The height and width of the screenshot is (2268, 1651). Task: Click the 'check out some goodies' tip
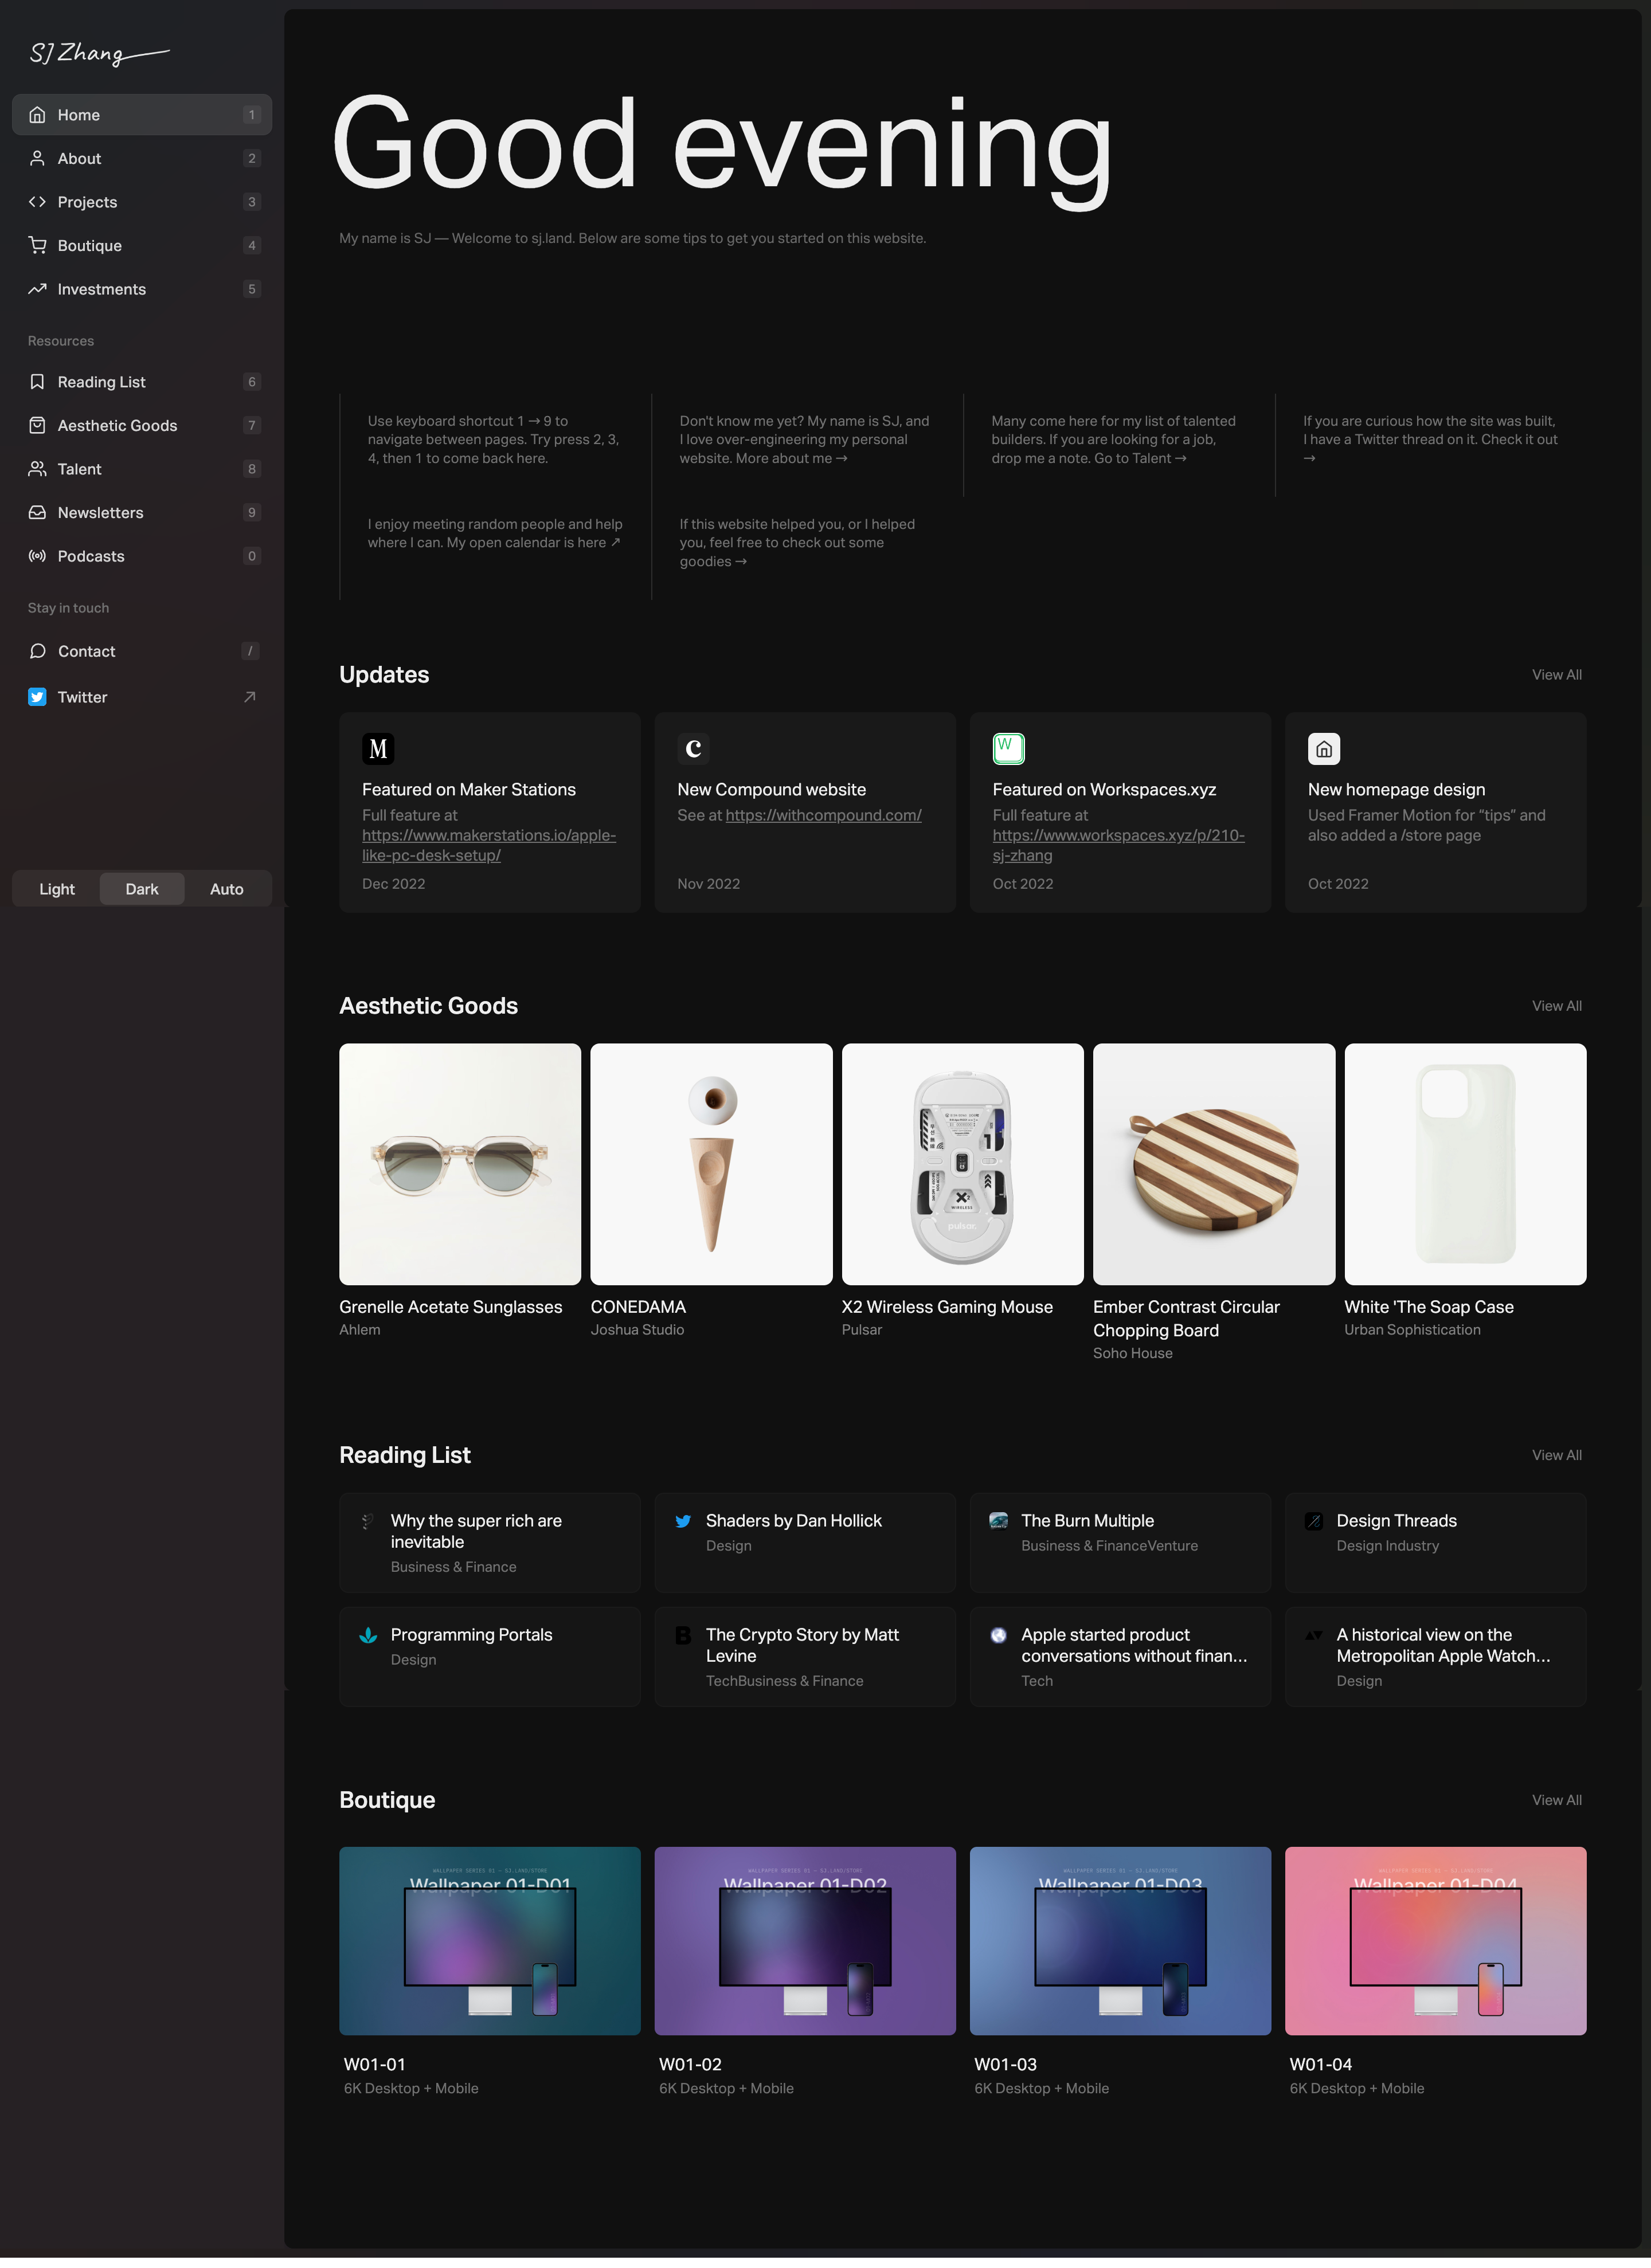click(797, 543)
